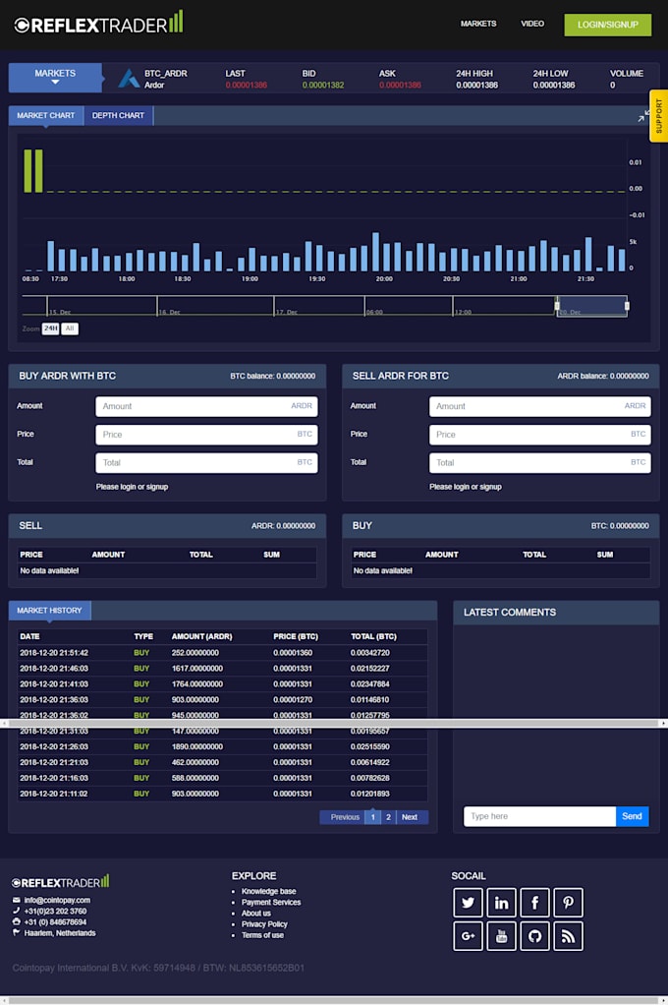Sort market history by PRICE (BTC) column
The width and height of the screenshot is (668, 1005).
pyautogui.click(x=296, y=636)
